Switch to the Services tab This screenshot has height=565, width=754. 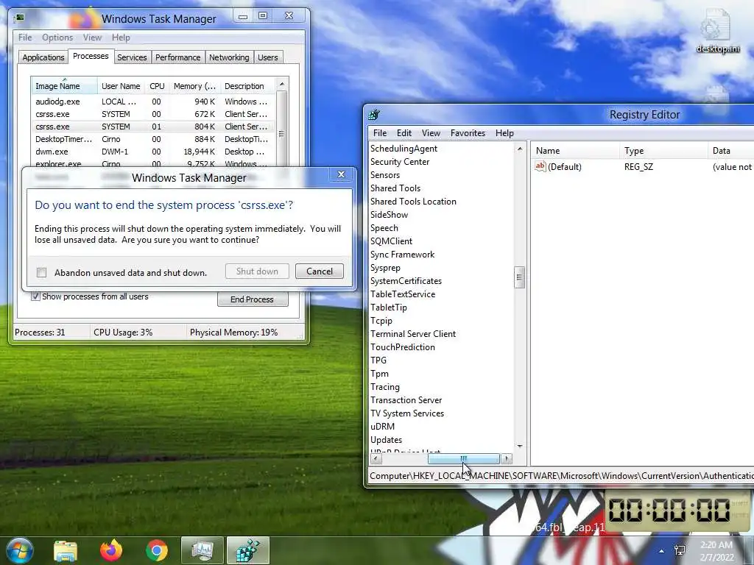tap(132, 57)
